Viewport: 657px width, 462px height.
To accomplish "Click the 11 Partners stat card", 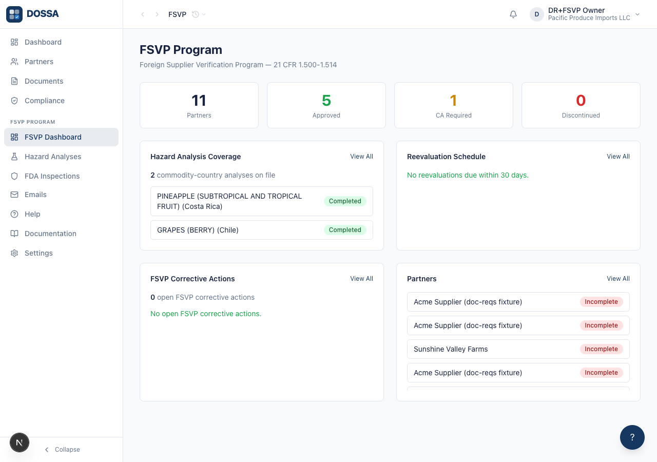I will 199,105.
